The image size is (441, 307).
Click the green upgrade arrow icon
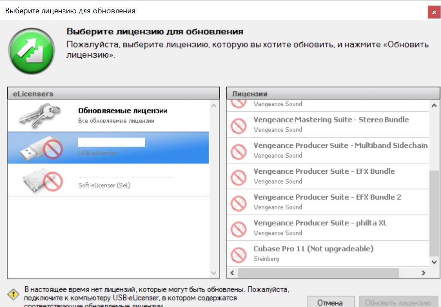[31, 51]
